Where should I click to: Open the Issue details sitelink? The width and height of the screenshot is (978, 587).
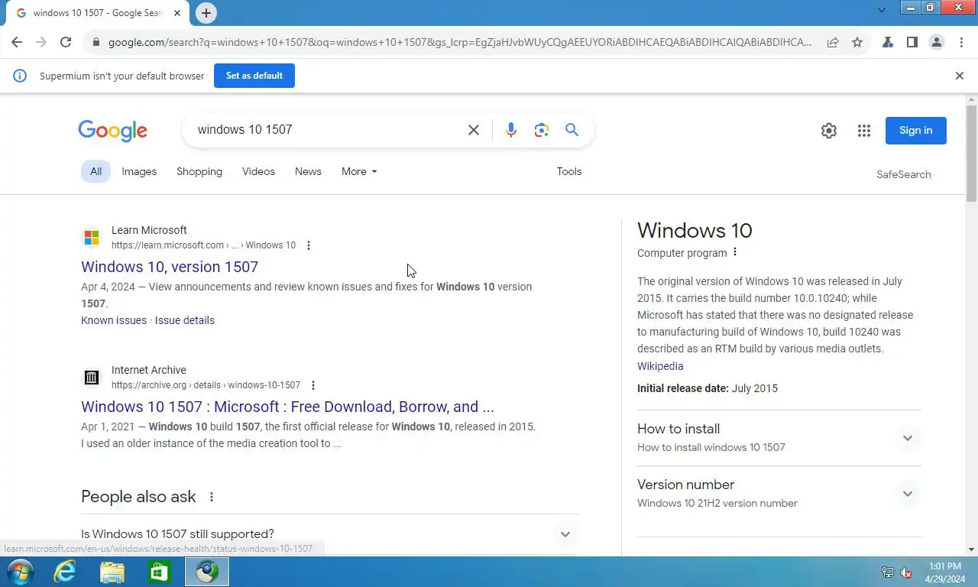click(185, 320)
